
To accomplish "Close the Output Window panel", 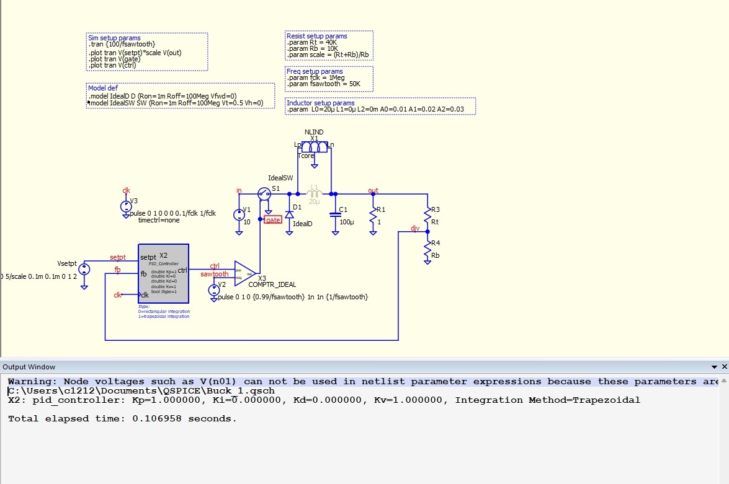I will click(725, 367).
